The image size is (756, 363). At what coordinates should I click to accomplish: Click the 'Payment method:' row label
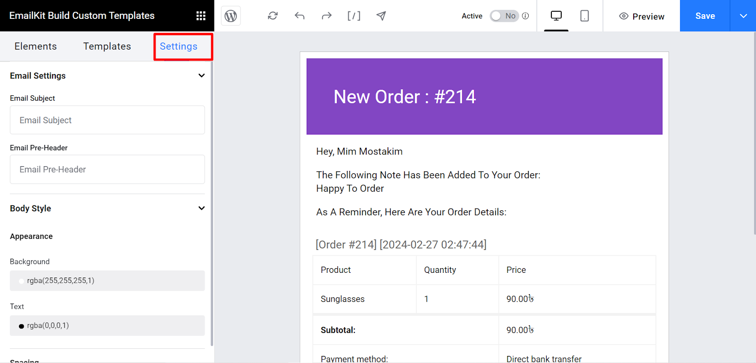[354, 359]
